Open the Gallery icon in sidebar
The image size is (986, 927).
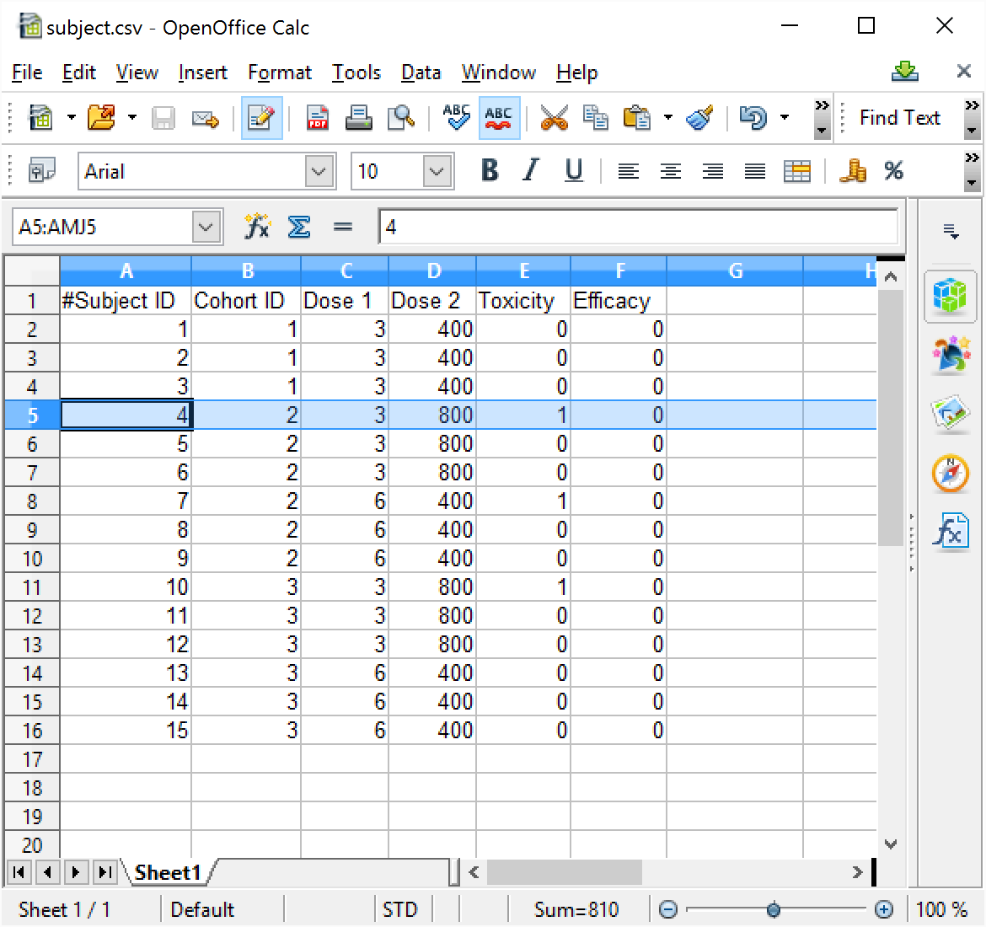951,414
